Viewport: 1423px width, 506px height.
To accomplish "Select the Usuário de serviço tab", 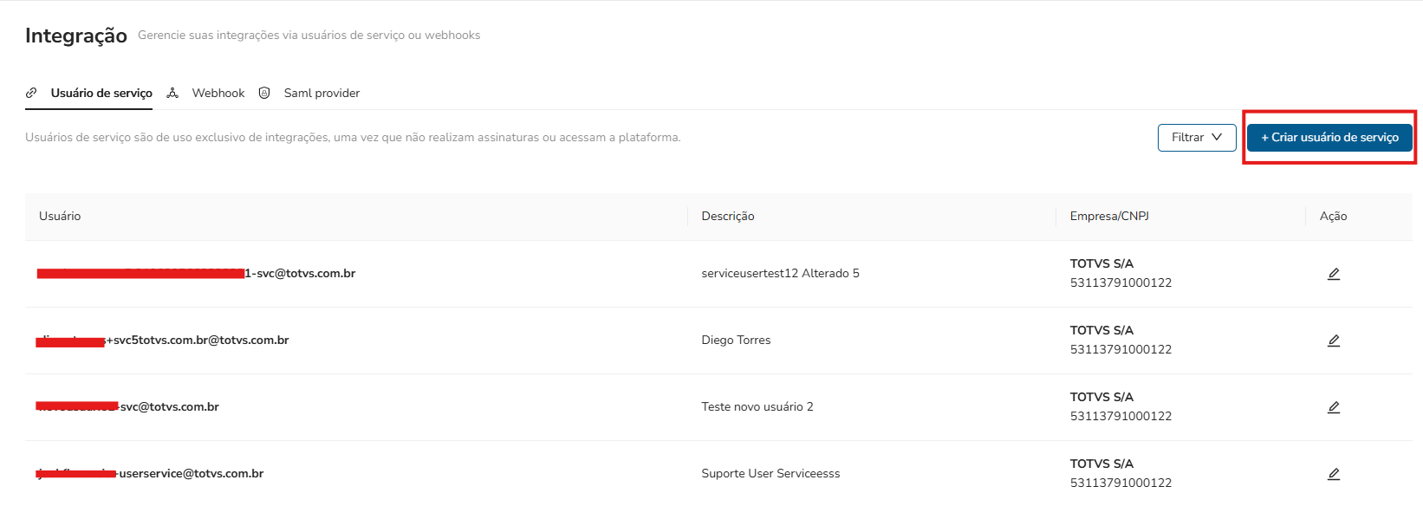I will [101, 93].
